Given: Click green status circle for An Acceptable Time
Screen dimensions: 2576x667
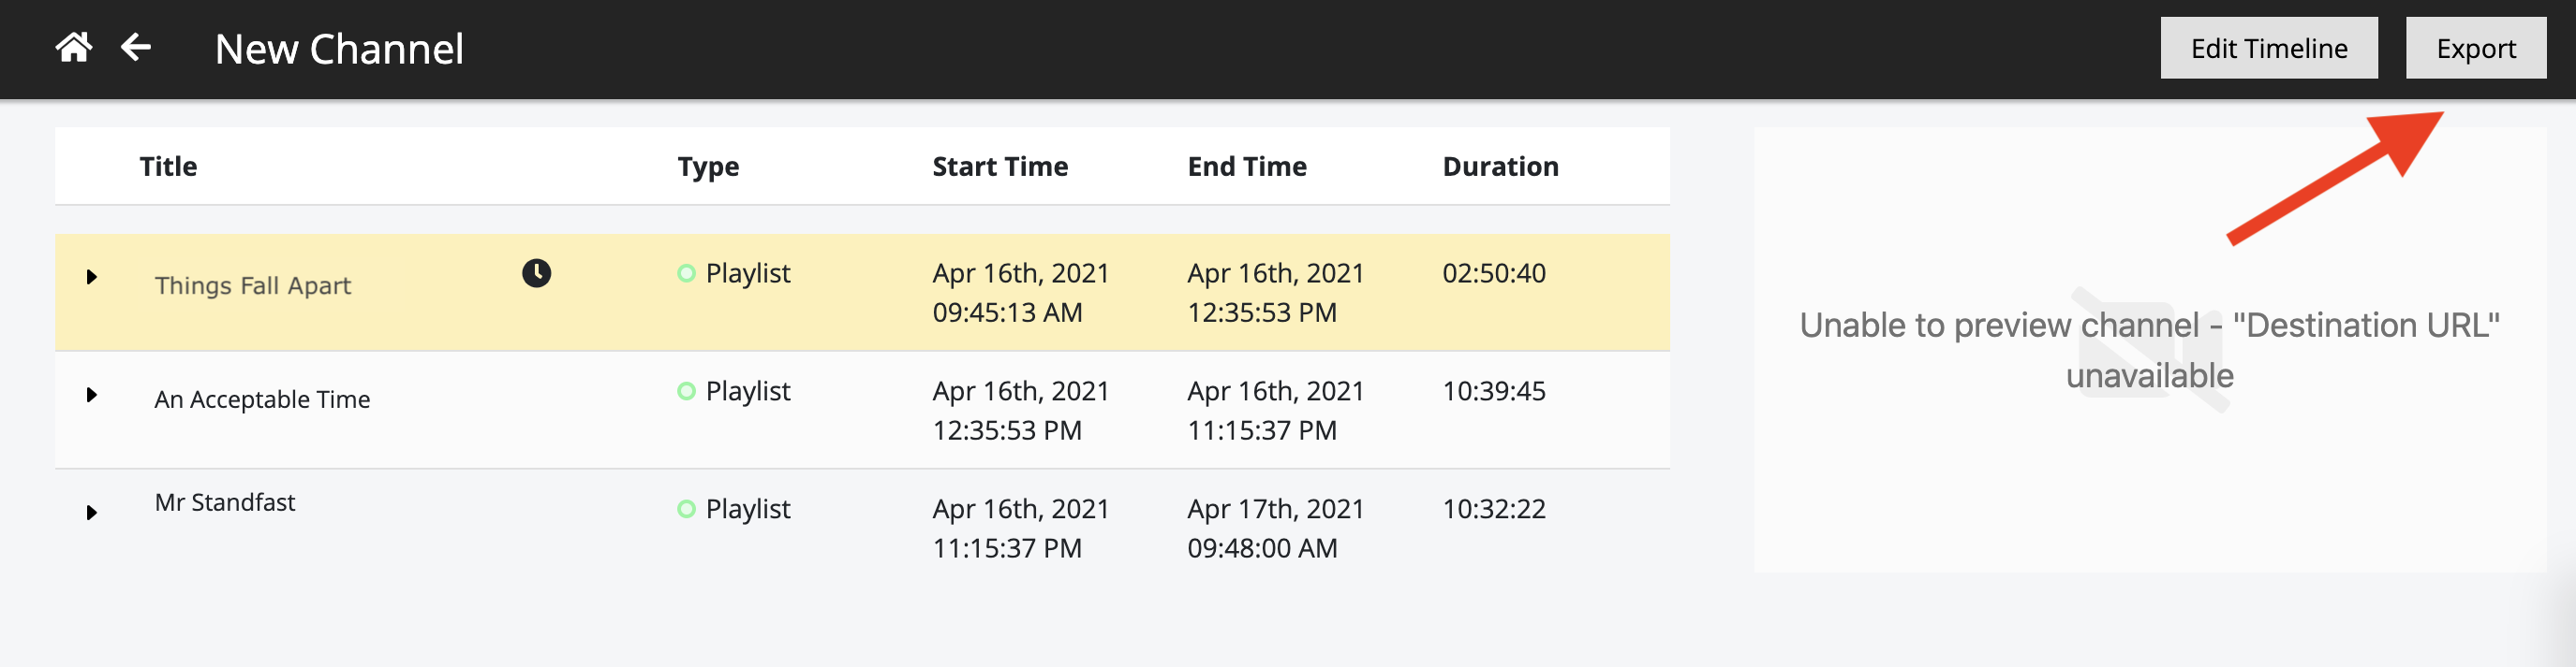Looking at the screenshot, I should [x=686, y=390].
